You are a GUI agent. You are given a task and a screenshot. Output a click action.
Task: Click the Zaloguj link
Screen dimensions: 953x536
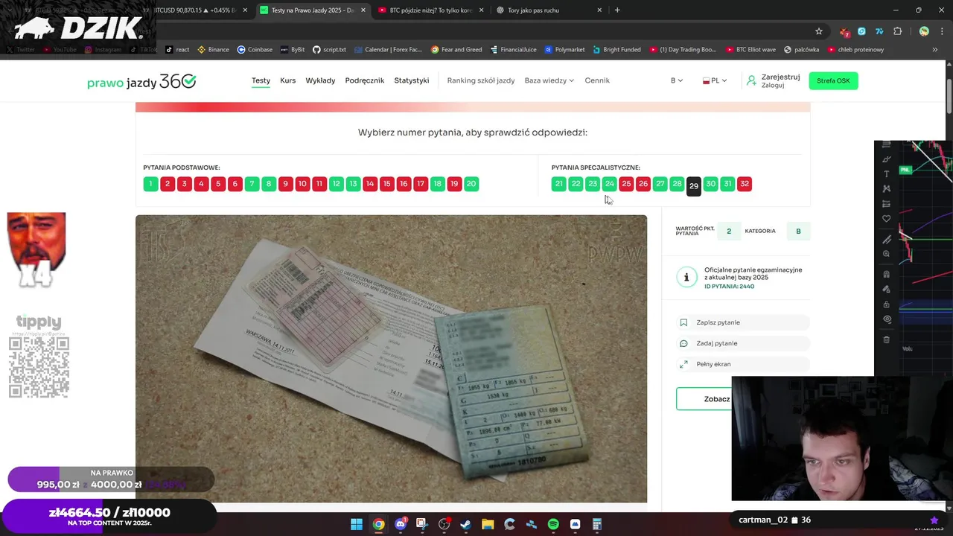click(772, 86)
